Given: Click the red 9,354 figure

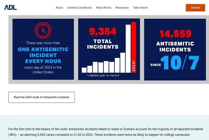Looking at the screenshot, I should pos(103,32).
